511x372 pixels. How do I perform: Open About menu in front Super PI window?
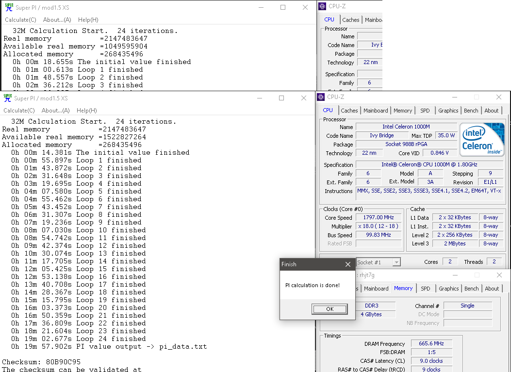pyautogui.click(x=55, y=111)
